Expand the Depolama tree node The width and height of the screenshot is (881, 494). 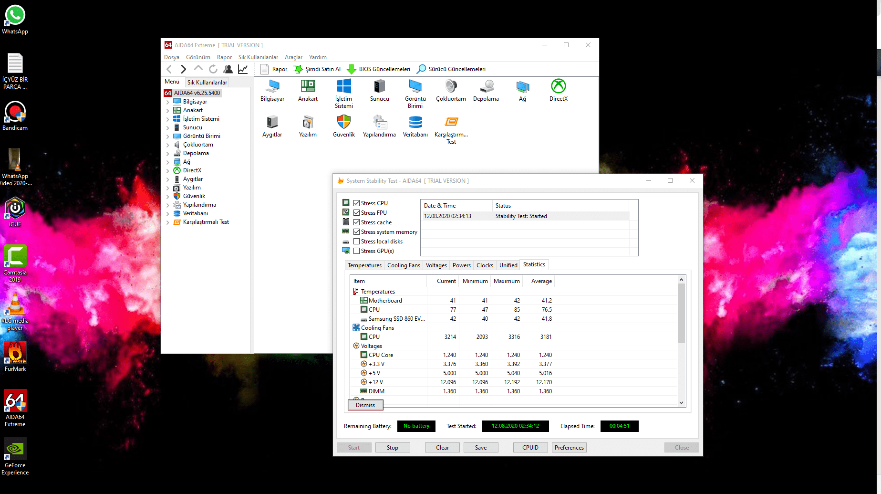tap(167, 154)
